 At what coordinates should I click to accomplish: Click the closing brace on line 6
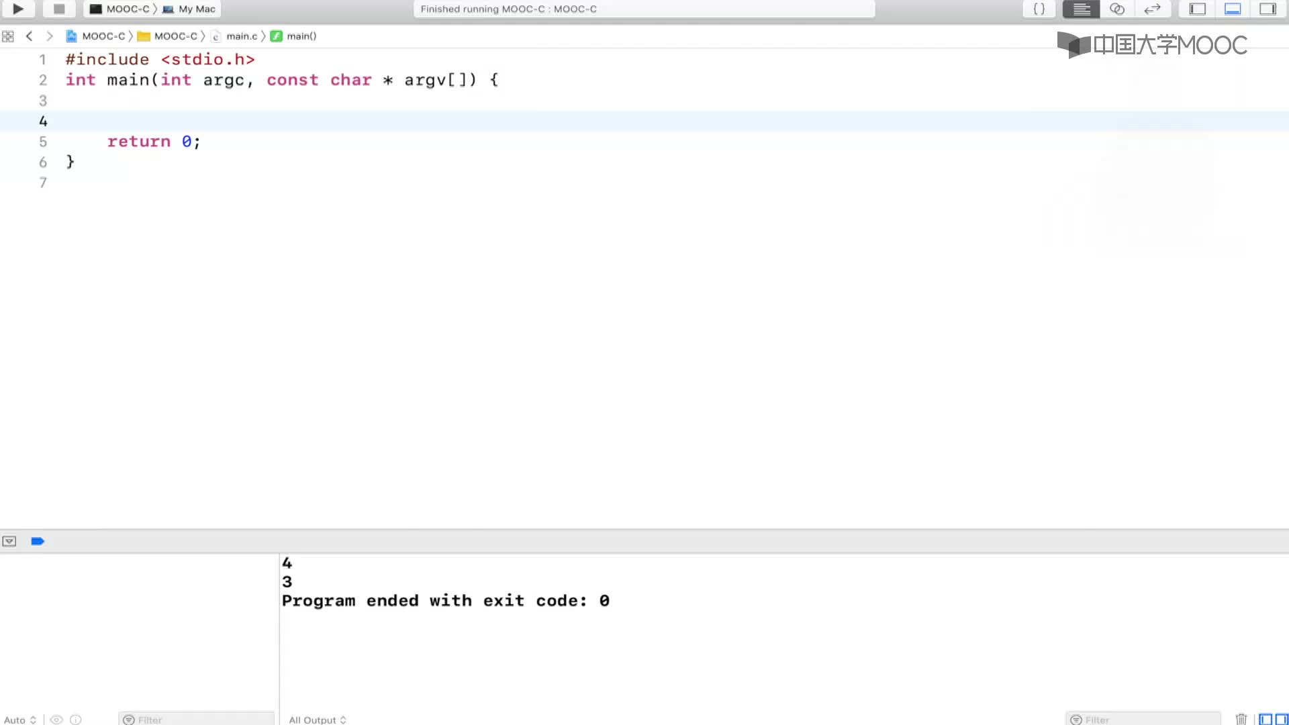pos(70,162)
